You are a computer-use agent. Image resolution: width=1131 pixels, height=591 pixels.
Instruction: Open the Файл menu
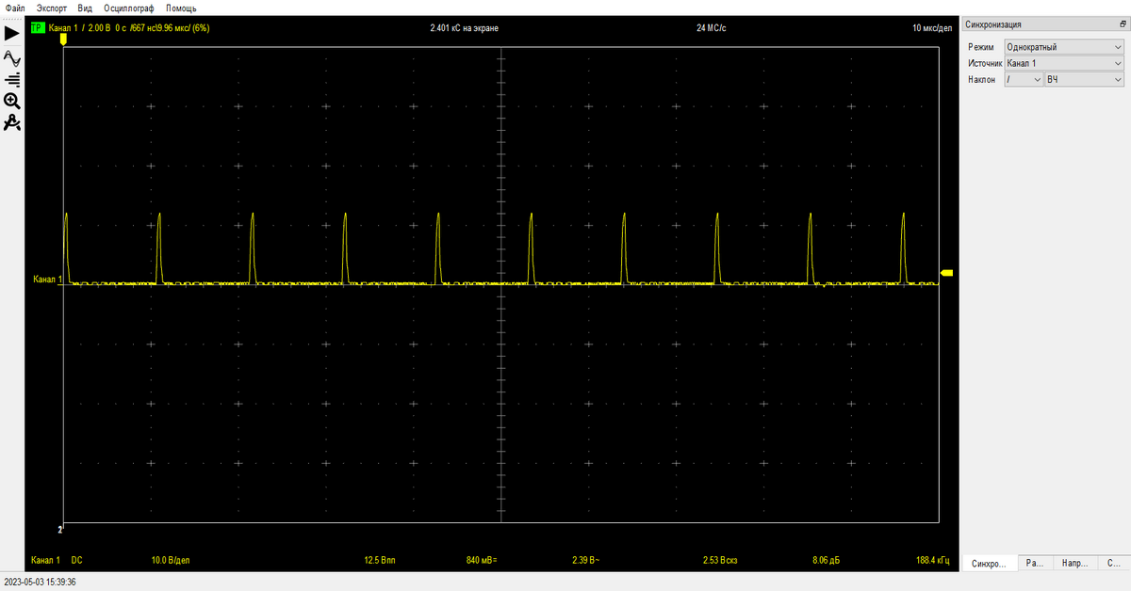click(x=14, y=8)
